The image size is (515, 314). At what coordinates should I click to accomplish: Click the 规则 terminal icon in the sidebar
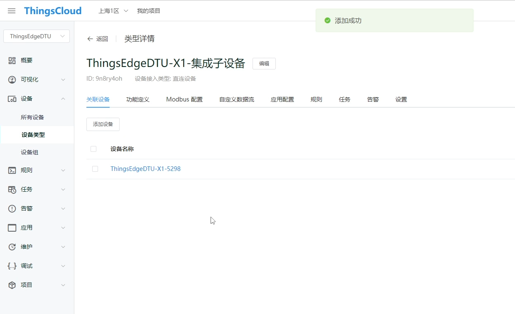[x=12, y=170]
